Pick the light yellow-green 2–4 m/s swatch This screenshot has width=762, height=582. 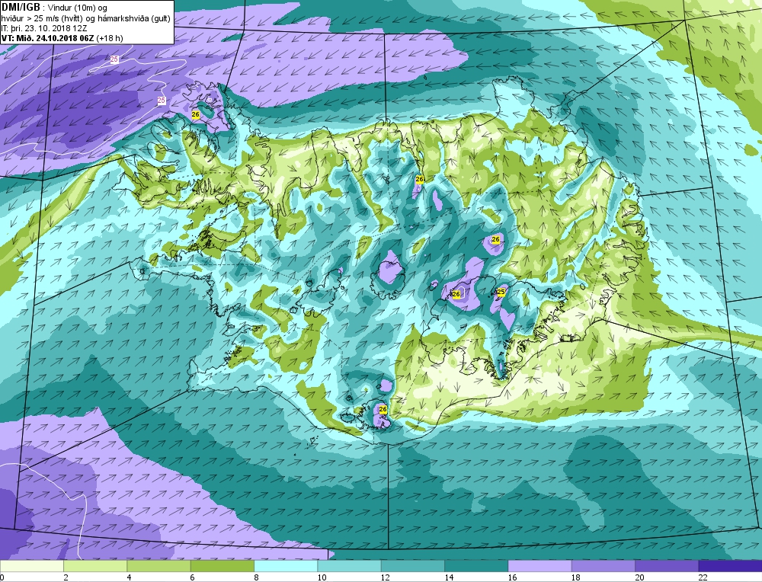(95, 566)
